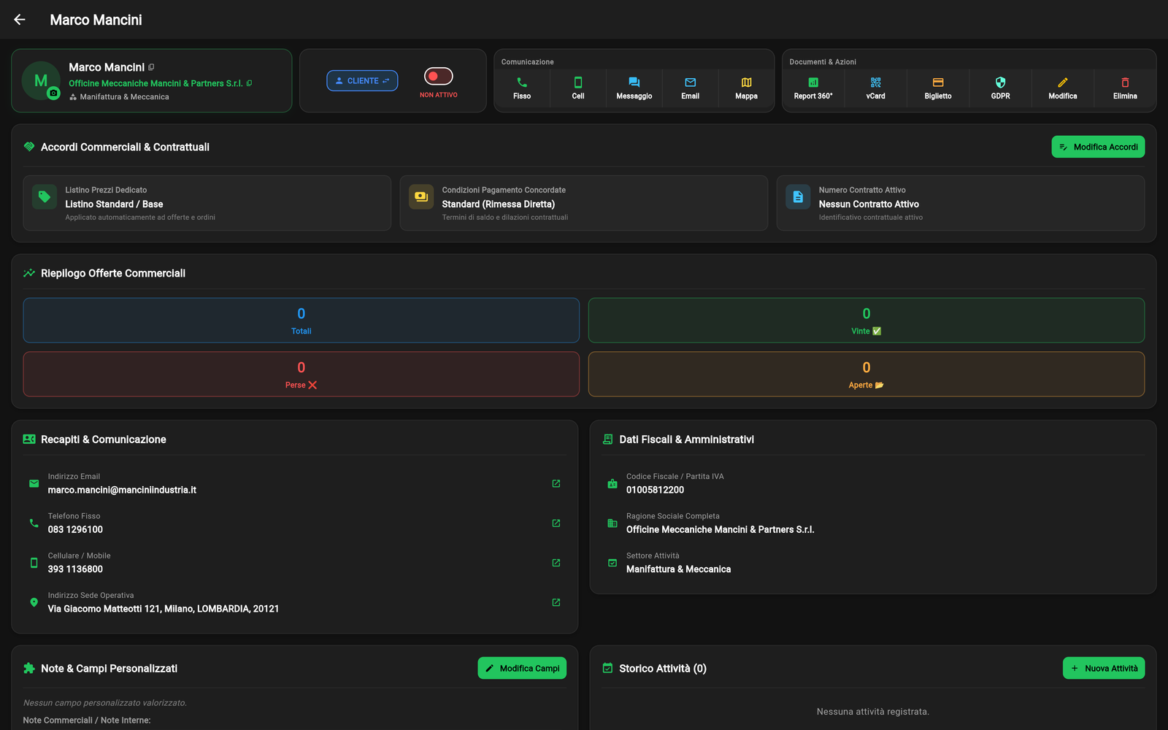The width and height of the screenshot is (1168, 730).
Task: Click Modifica Campi button
Action: [x=522, y=668]
